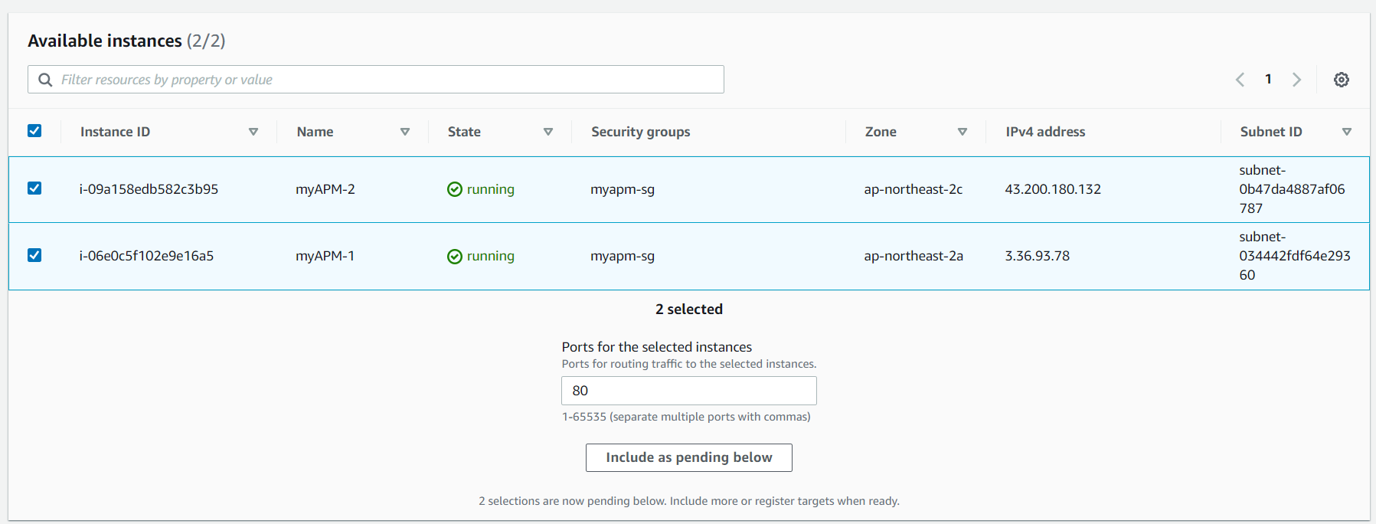Go to previous page arrow
Image resolution: width=1376 pixels, height=524 pixels.
click(1240, 80)
